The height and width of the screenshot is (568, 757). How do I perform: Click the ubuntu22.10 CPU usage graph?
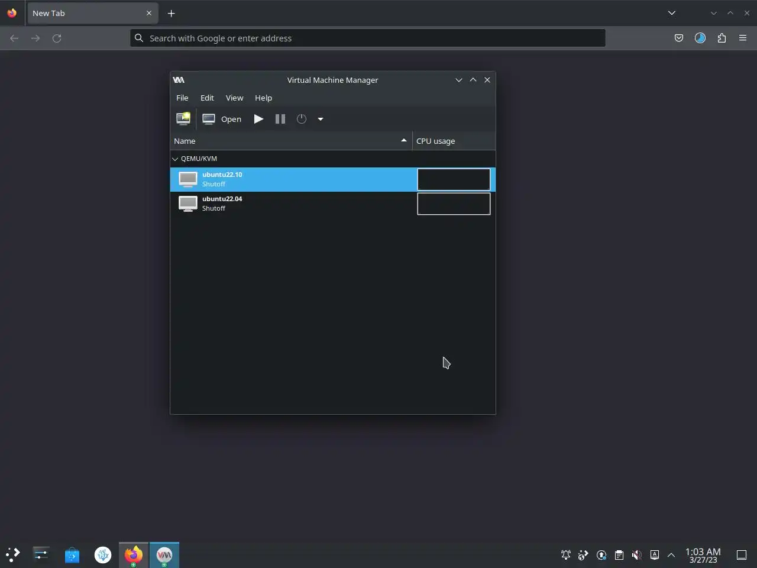(x=454, y=179)
